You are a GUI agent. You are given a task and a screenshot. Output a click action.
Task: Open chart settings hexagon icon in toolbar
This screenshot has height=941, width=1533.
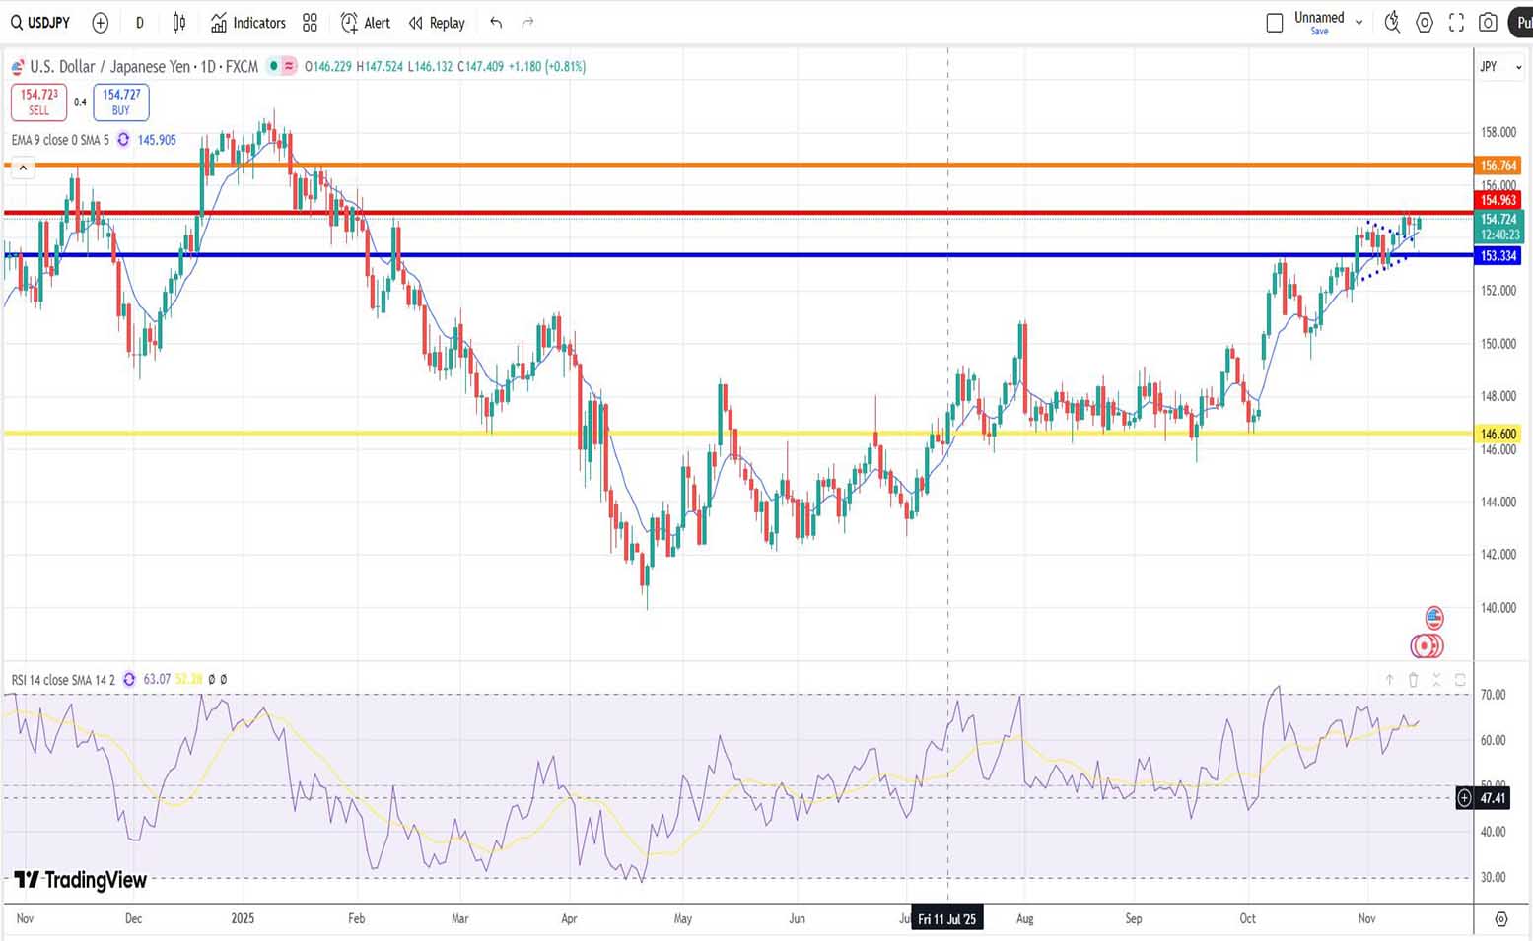click(1425, 23)
